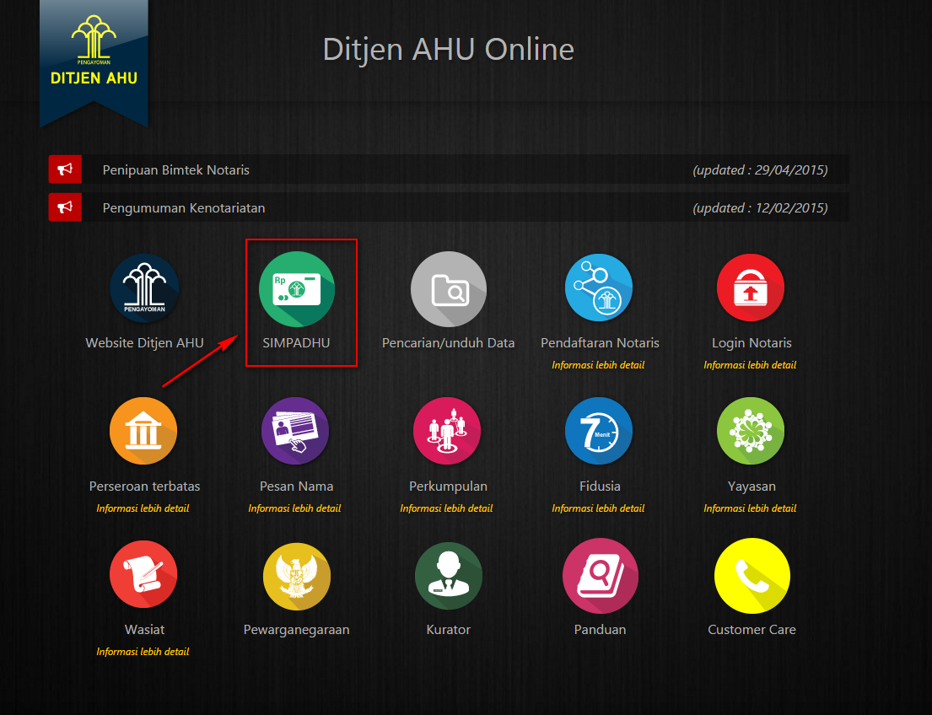Click the Wasiat label
This screenshot has width=932, height=715.
click(x=144, y=629)
